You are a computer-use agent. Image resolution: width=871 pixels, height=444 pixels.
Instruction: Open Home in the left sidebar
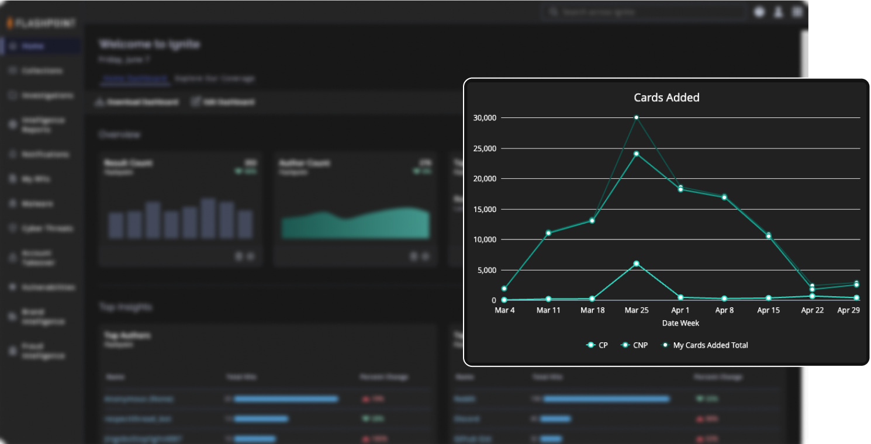tap(41, 46)
